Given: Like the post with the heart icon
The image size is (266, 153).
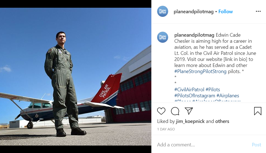Looking at the screenshot, I should [x=161, y=111].
